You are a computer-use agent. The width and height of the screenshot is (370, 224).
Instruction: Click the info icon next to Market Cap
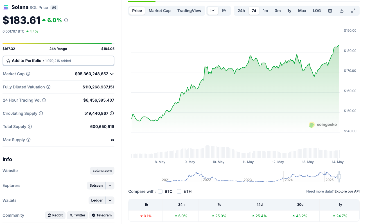coord(28,74)
